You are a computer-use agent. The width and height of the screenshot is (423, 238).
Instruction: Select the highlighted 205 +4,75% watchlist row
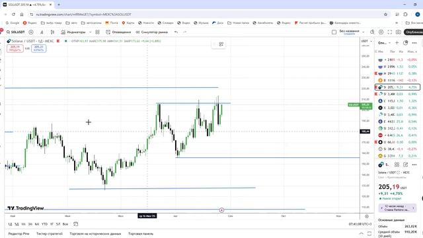[x=397, y=87]
